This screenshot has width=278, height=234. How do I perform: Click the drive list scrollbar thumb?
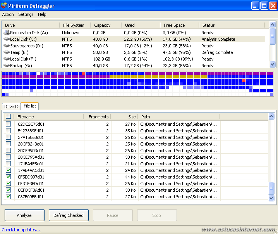[x=272, y=36]
